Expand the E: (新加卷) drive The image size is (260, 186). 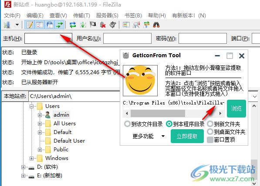[x=23, y=176]
